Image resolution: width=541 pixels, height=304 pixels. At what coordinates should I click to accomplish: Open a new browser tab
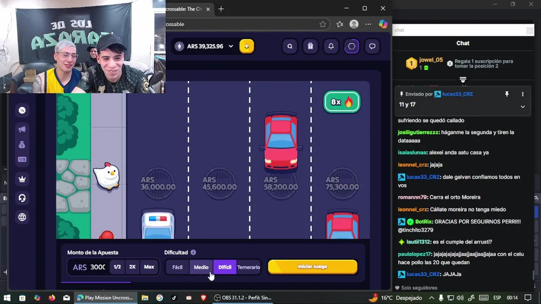pos(221,9)
